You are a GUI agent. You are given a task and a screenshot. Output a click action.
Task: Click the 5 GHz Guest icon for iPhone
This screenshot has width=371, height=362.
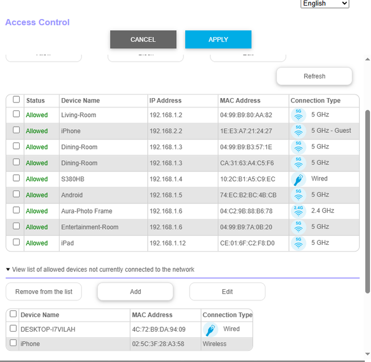[x=299, y=131]
